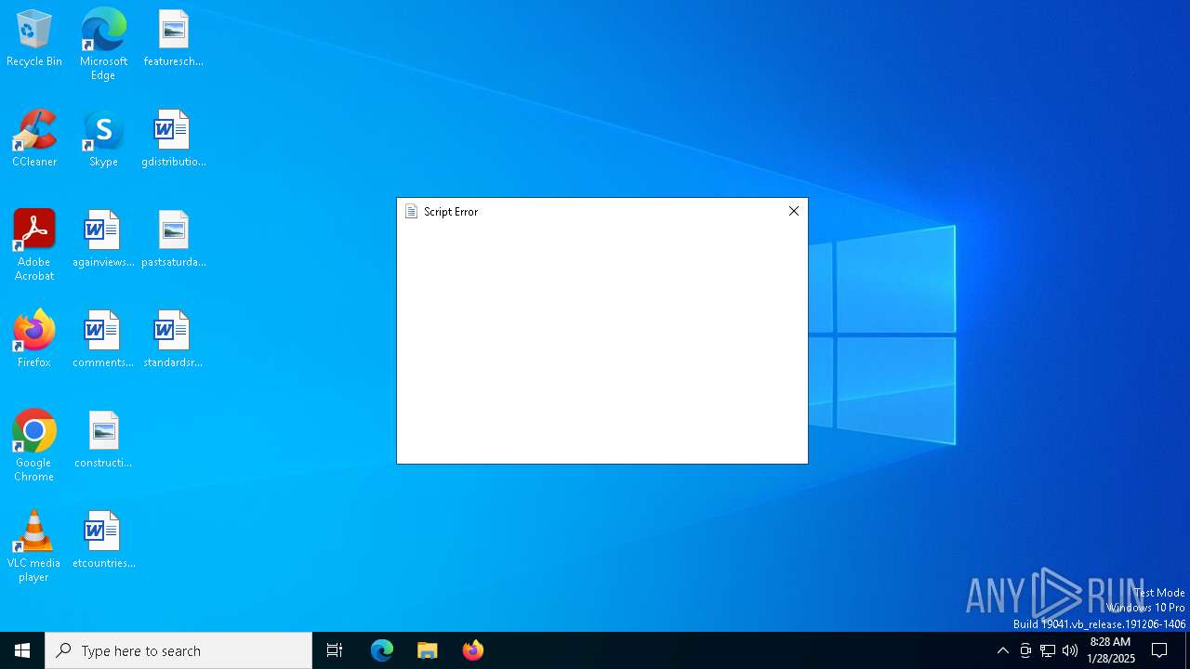Launch Firefox from desktop shortcut

(34, 340)
